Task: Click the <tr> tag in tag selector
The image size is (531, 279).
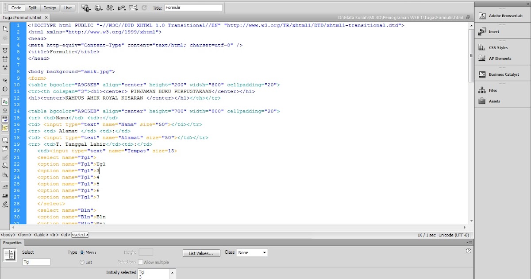Action: click(54, 235)
